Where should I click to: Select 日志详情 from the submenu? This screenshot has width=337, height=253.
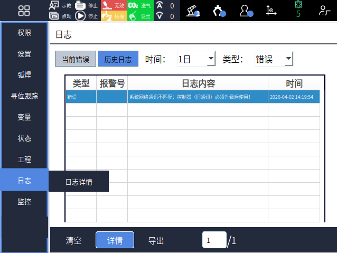[x=79, y=182]
